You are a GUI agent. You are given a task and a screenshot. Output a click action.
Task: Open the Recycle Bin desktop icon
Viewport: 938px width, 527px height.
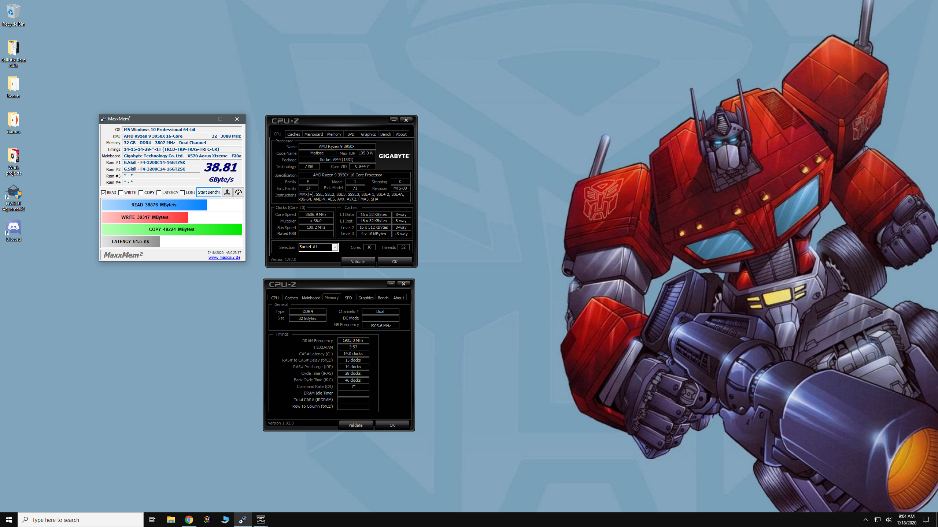pos(13,15)
